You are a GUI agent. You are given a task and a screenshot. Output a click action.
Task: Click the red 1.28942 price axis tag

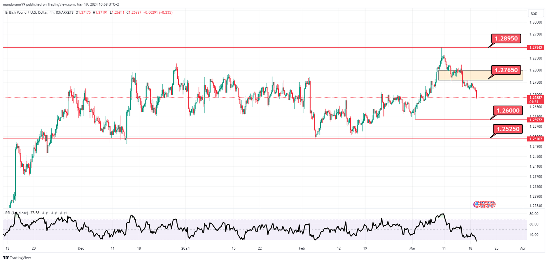536,47
